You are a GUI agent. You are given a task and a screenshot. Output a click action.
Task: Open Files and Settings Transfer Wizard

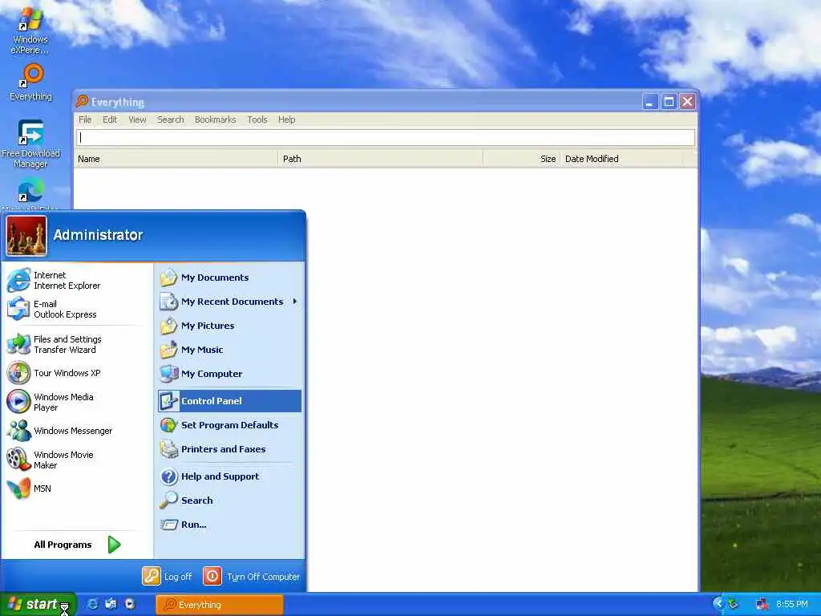click(x=77, y=344)
